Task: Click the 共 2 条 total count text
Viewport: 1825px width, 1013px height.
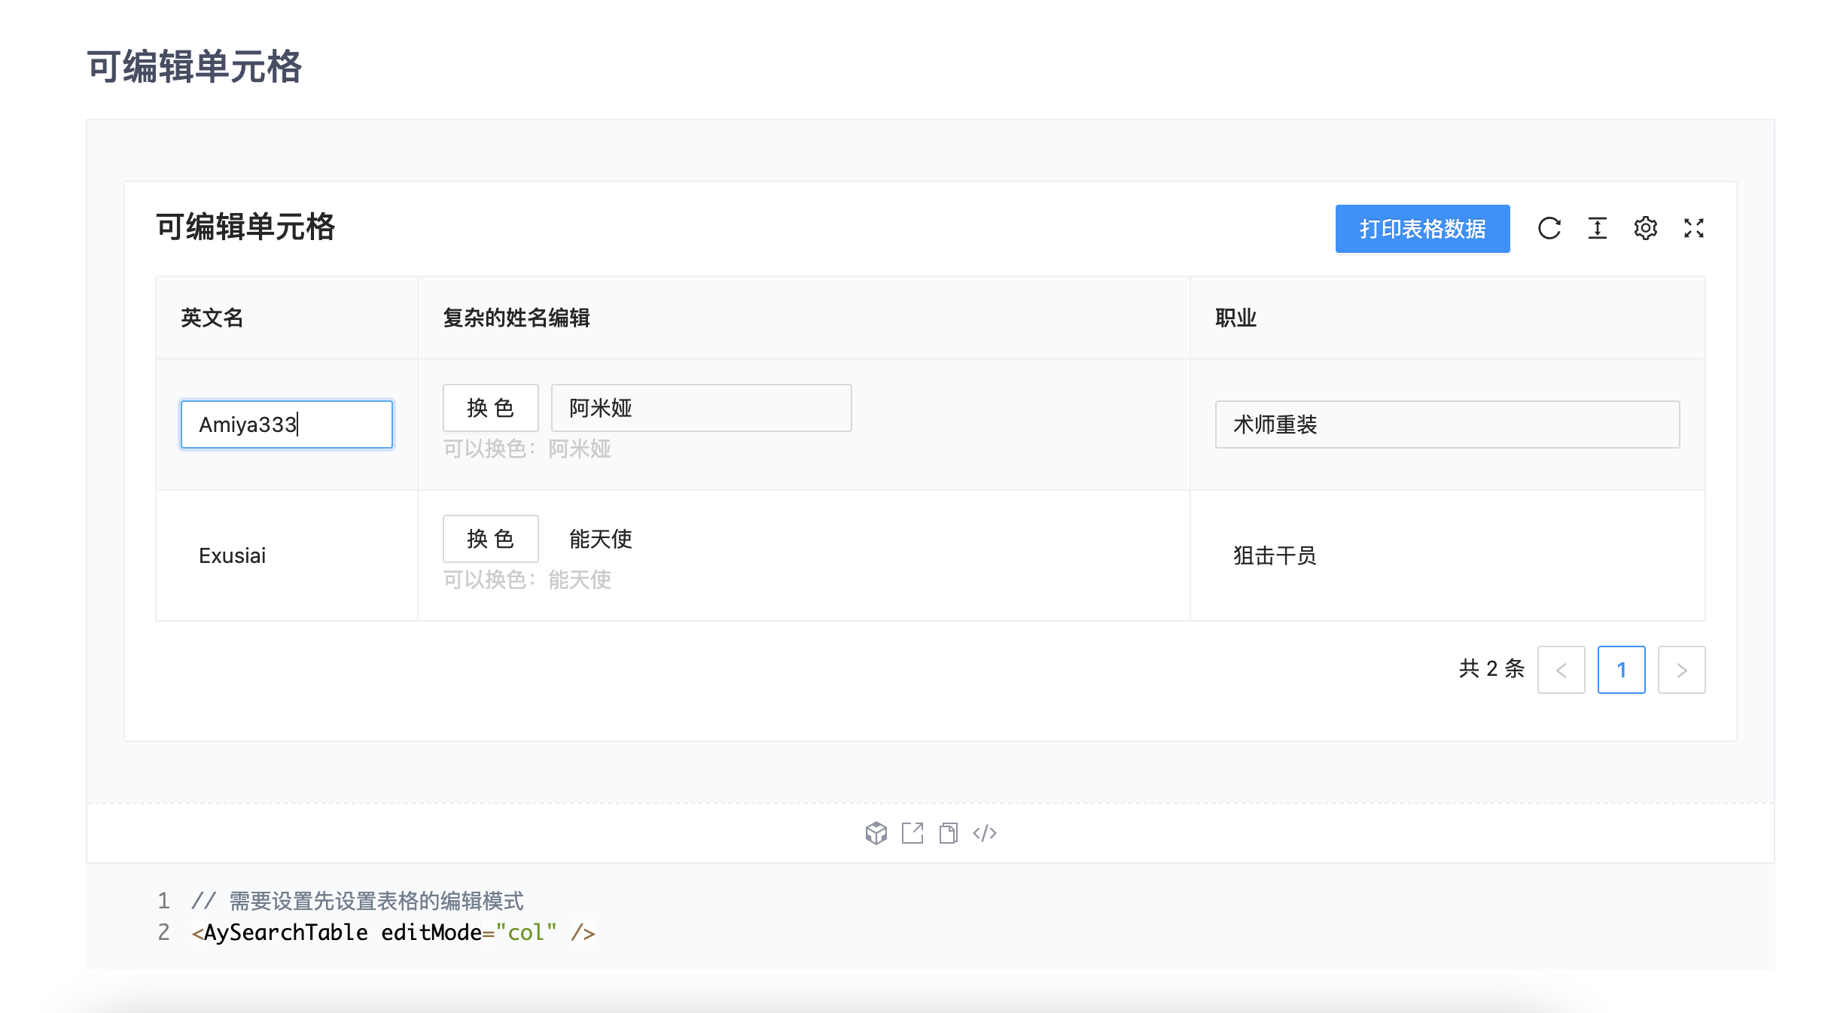Action: point(1491,668)
